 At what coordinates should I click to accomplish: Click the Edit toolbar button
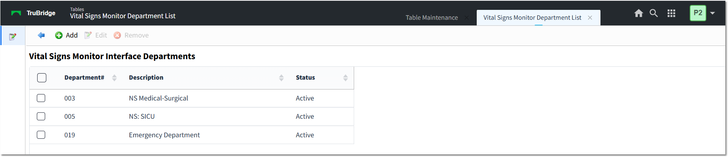pos(96,35)
